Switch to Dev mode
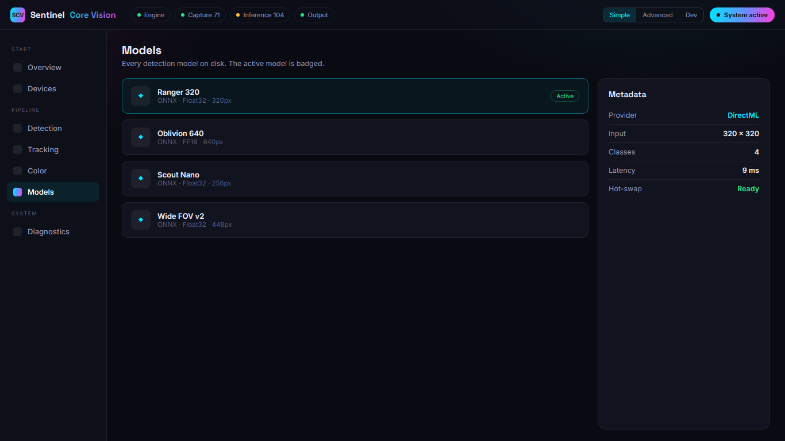Viewport: 785px width, 441px height. click(x=691, y=15)
